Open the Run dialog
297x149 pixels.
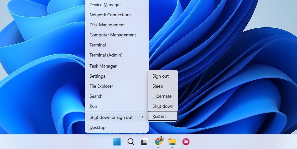coord(93,106)
